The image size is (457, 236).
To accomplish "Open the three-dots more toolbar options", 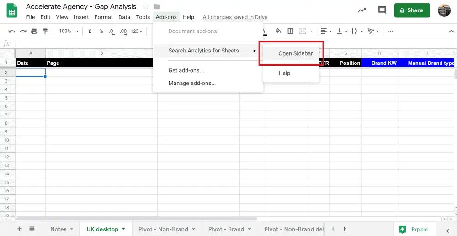I will pyautogui.click(x=390, y=31).
